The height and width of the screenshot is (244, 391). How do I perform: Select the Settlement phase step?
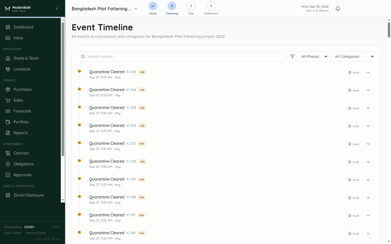click(x=211, y=8)
